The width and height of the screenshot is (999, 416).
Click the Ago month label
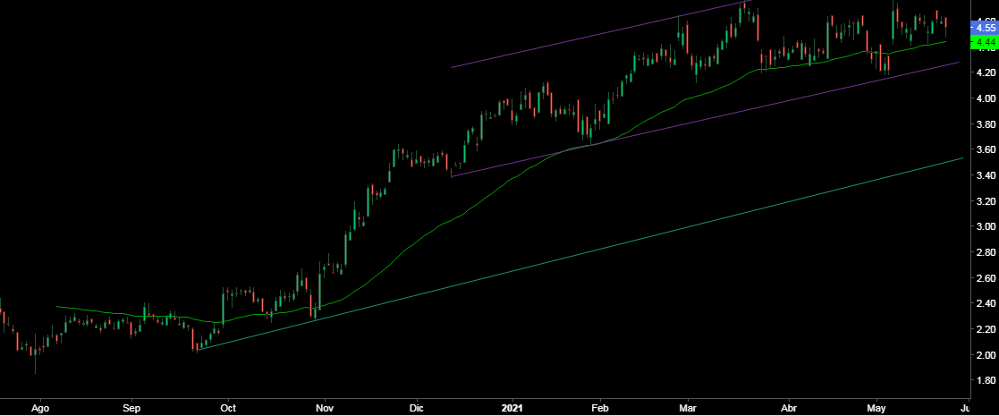(40, 406)
